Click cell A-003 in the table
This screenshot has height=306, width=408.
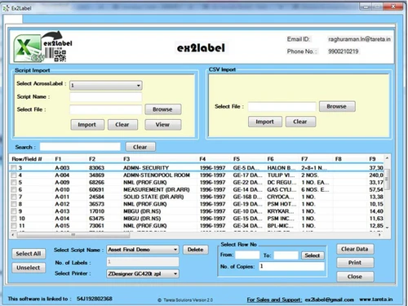[x=62, y=168]
